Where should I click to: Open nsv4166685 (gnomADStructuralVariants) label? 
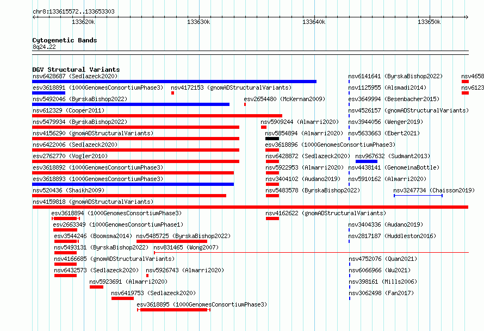(x=114, y=259)
